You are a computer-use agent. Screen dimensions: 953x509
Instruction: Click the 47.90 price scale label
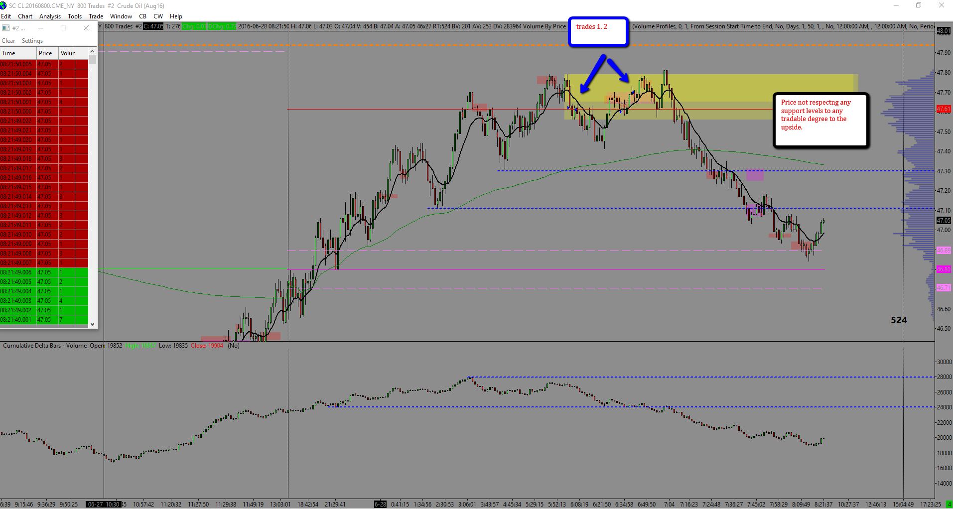(x=944, y=53)
